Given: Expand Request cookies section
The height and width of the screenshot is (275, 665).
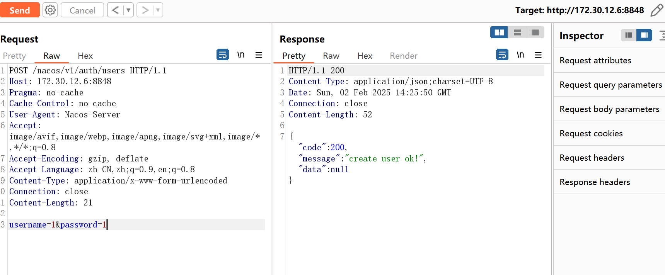Looking at the screenshot, I should pyautogui.click(x=609, y=133).
